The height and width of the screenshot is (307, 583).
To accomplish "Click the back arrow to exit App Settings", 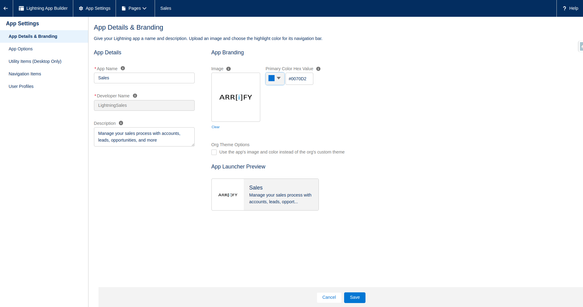I will click(6, 8).
